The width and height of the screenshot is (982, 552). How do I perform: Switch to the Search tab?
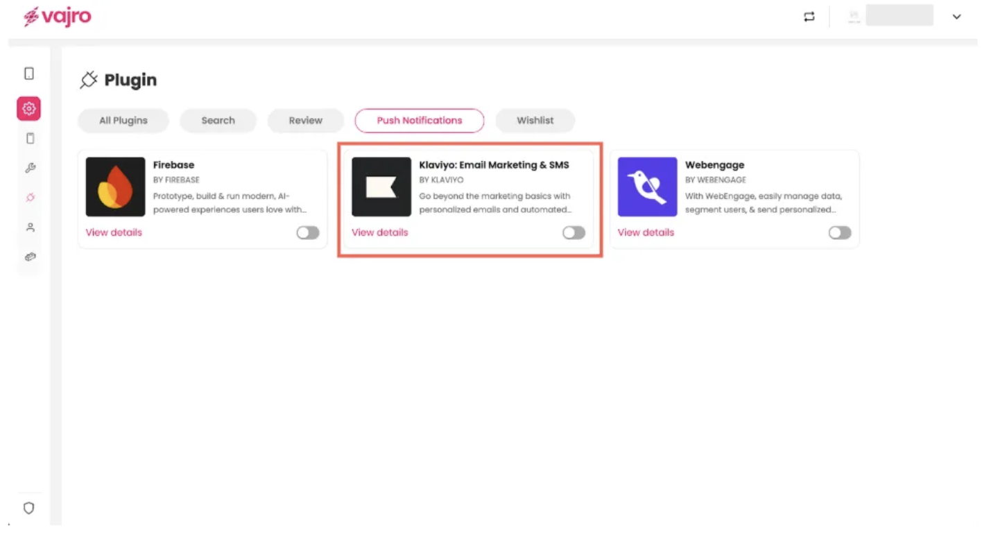218,121
